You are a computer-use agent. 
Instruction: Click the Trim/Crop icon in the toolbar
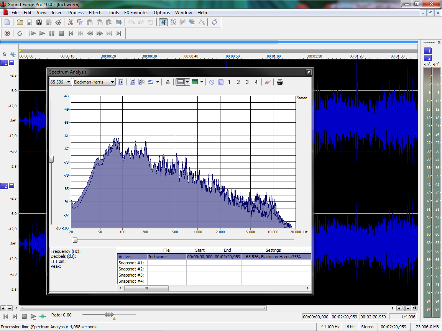pyautogui.click(x=119, y=22)
